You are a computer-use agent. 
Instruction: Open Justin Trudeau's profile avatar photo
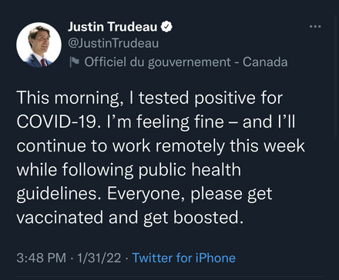tap(39, 45)
